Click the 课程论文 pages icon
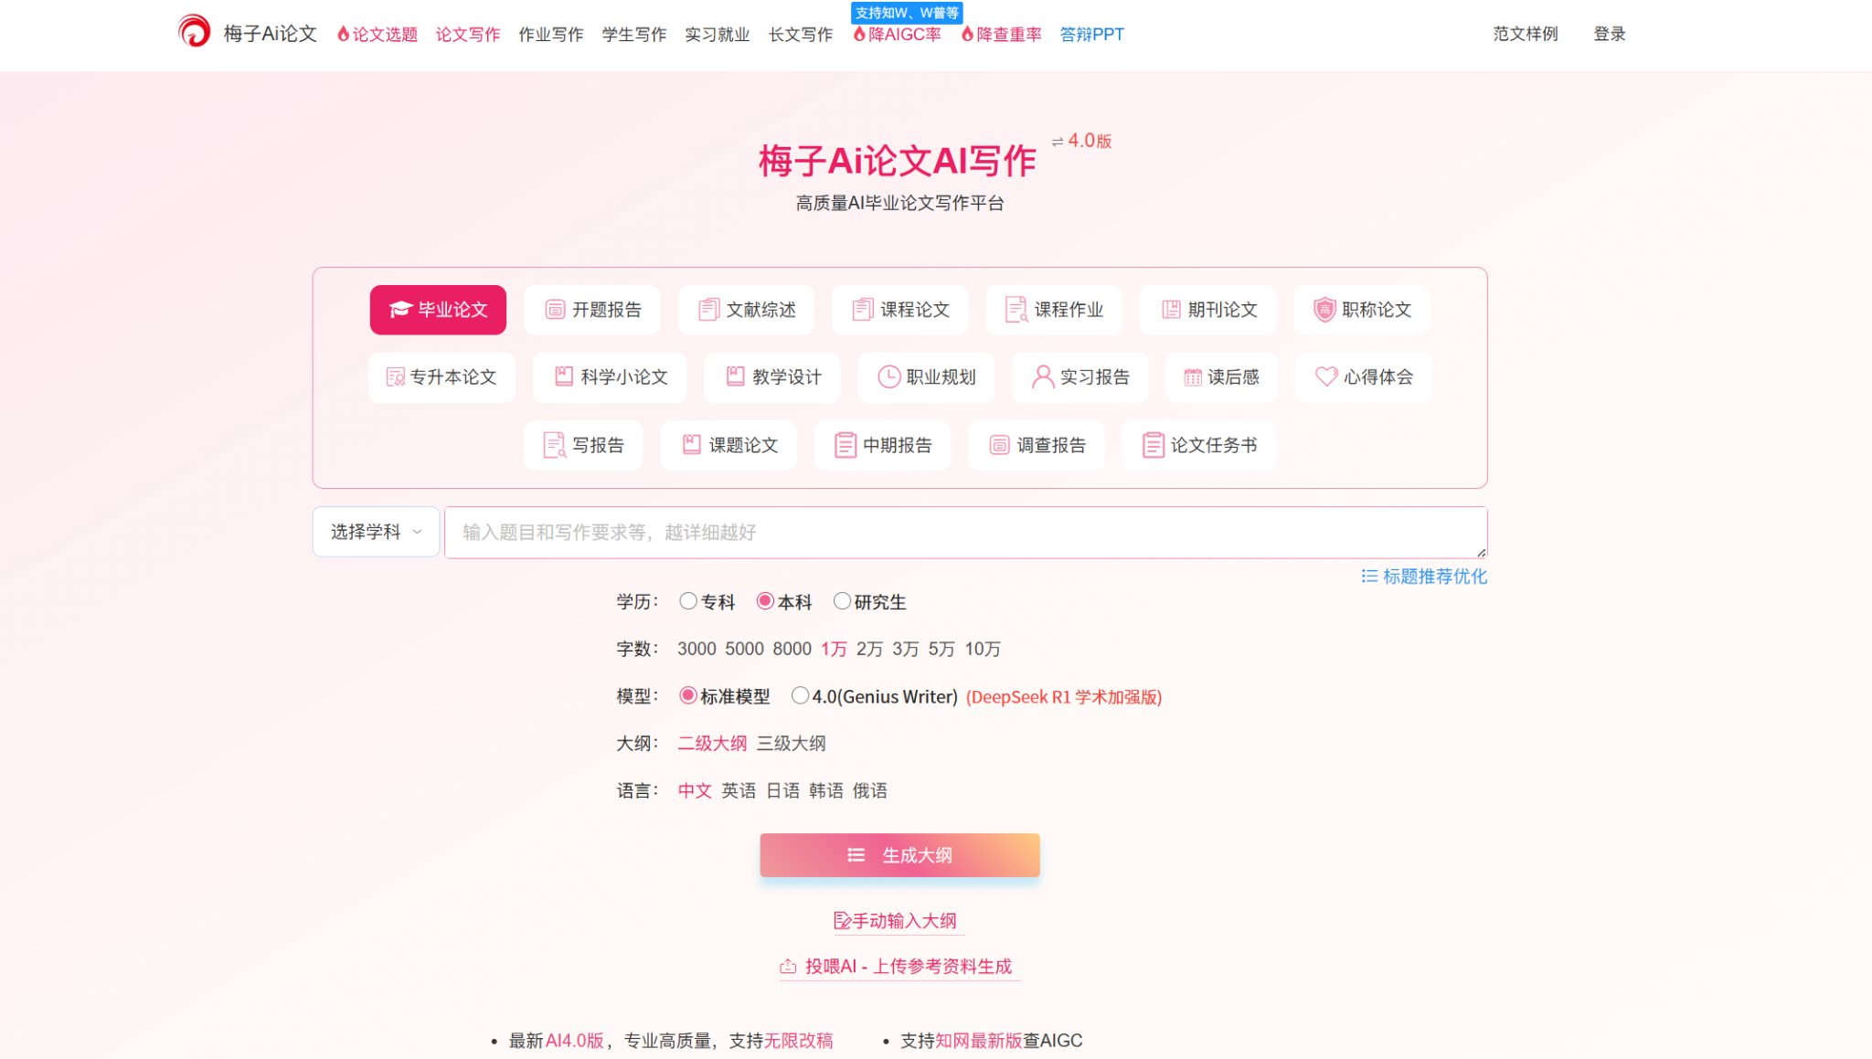Screen dimensions: 1872x1059 coord(863,310)
